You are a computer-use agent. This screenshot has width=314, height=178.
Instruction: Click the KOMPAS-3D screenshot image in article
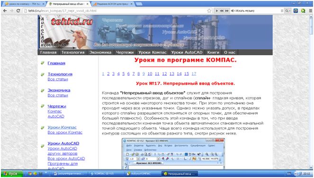[x=173, y=153]
